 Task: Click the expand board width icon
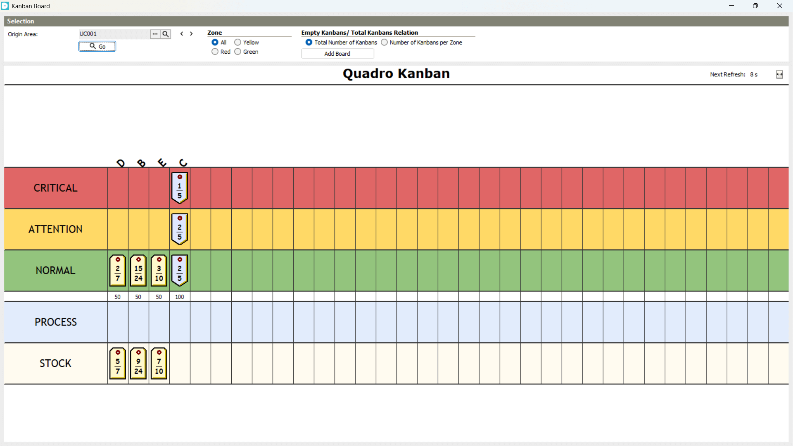pos(779,74)
